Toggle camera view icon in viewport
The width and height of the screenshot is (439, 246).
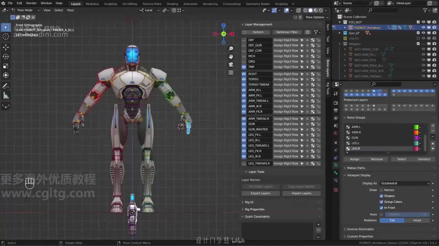click(x=231, y=65)
